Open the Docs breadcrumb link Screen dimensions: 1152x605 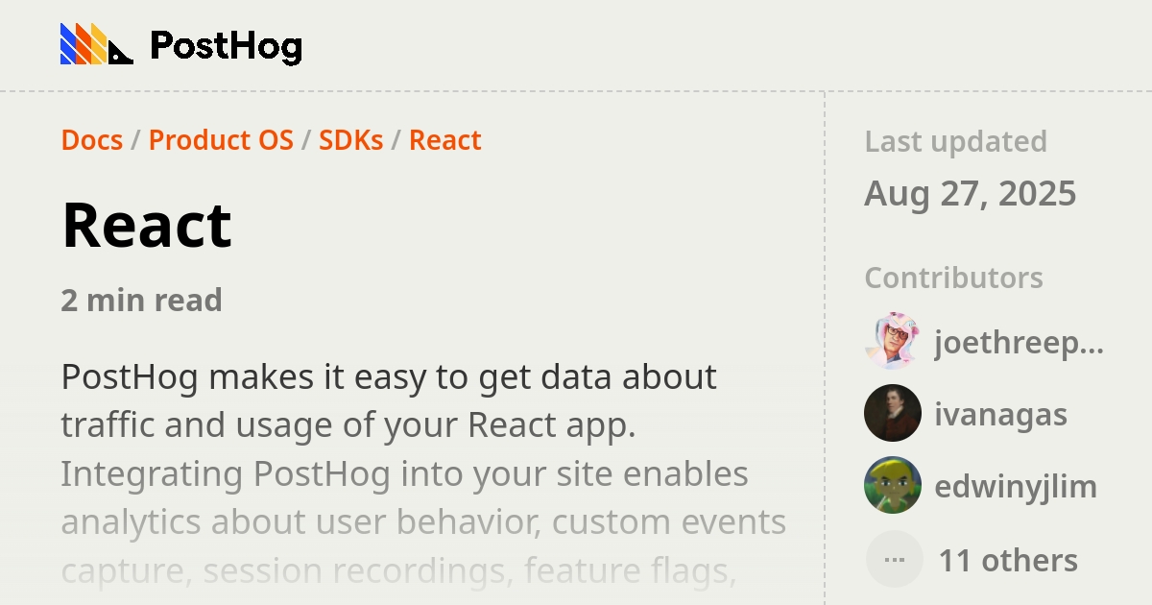[91, 140]
